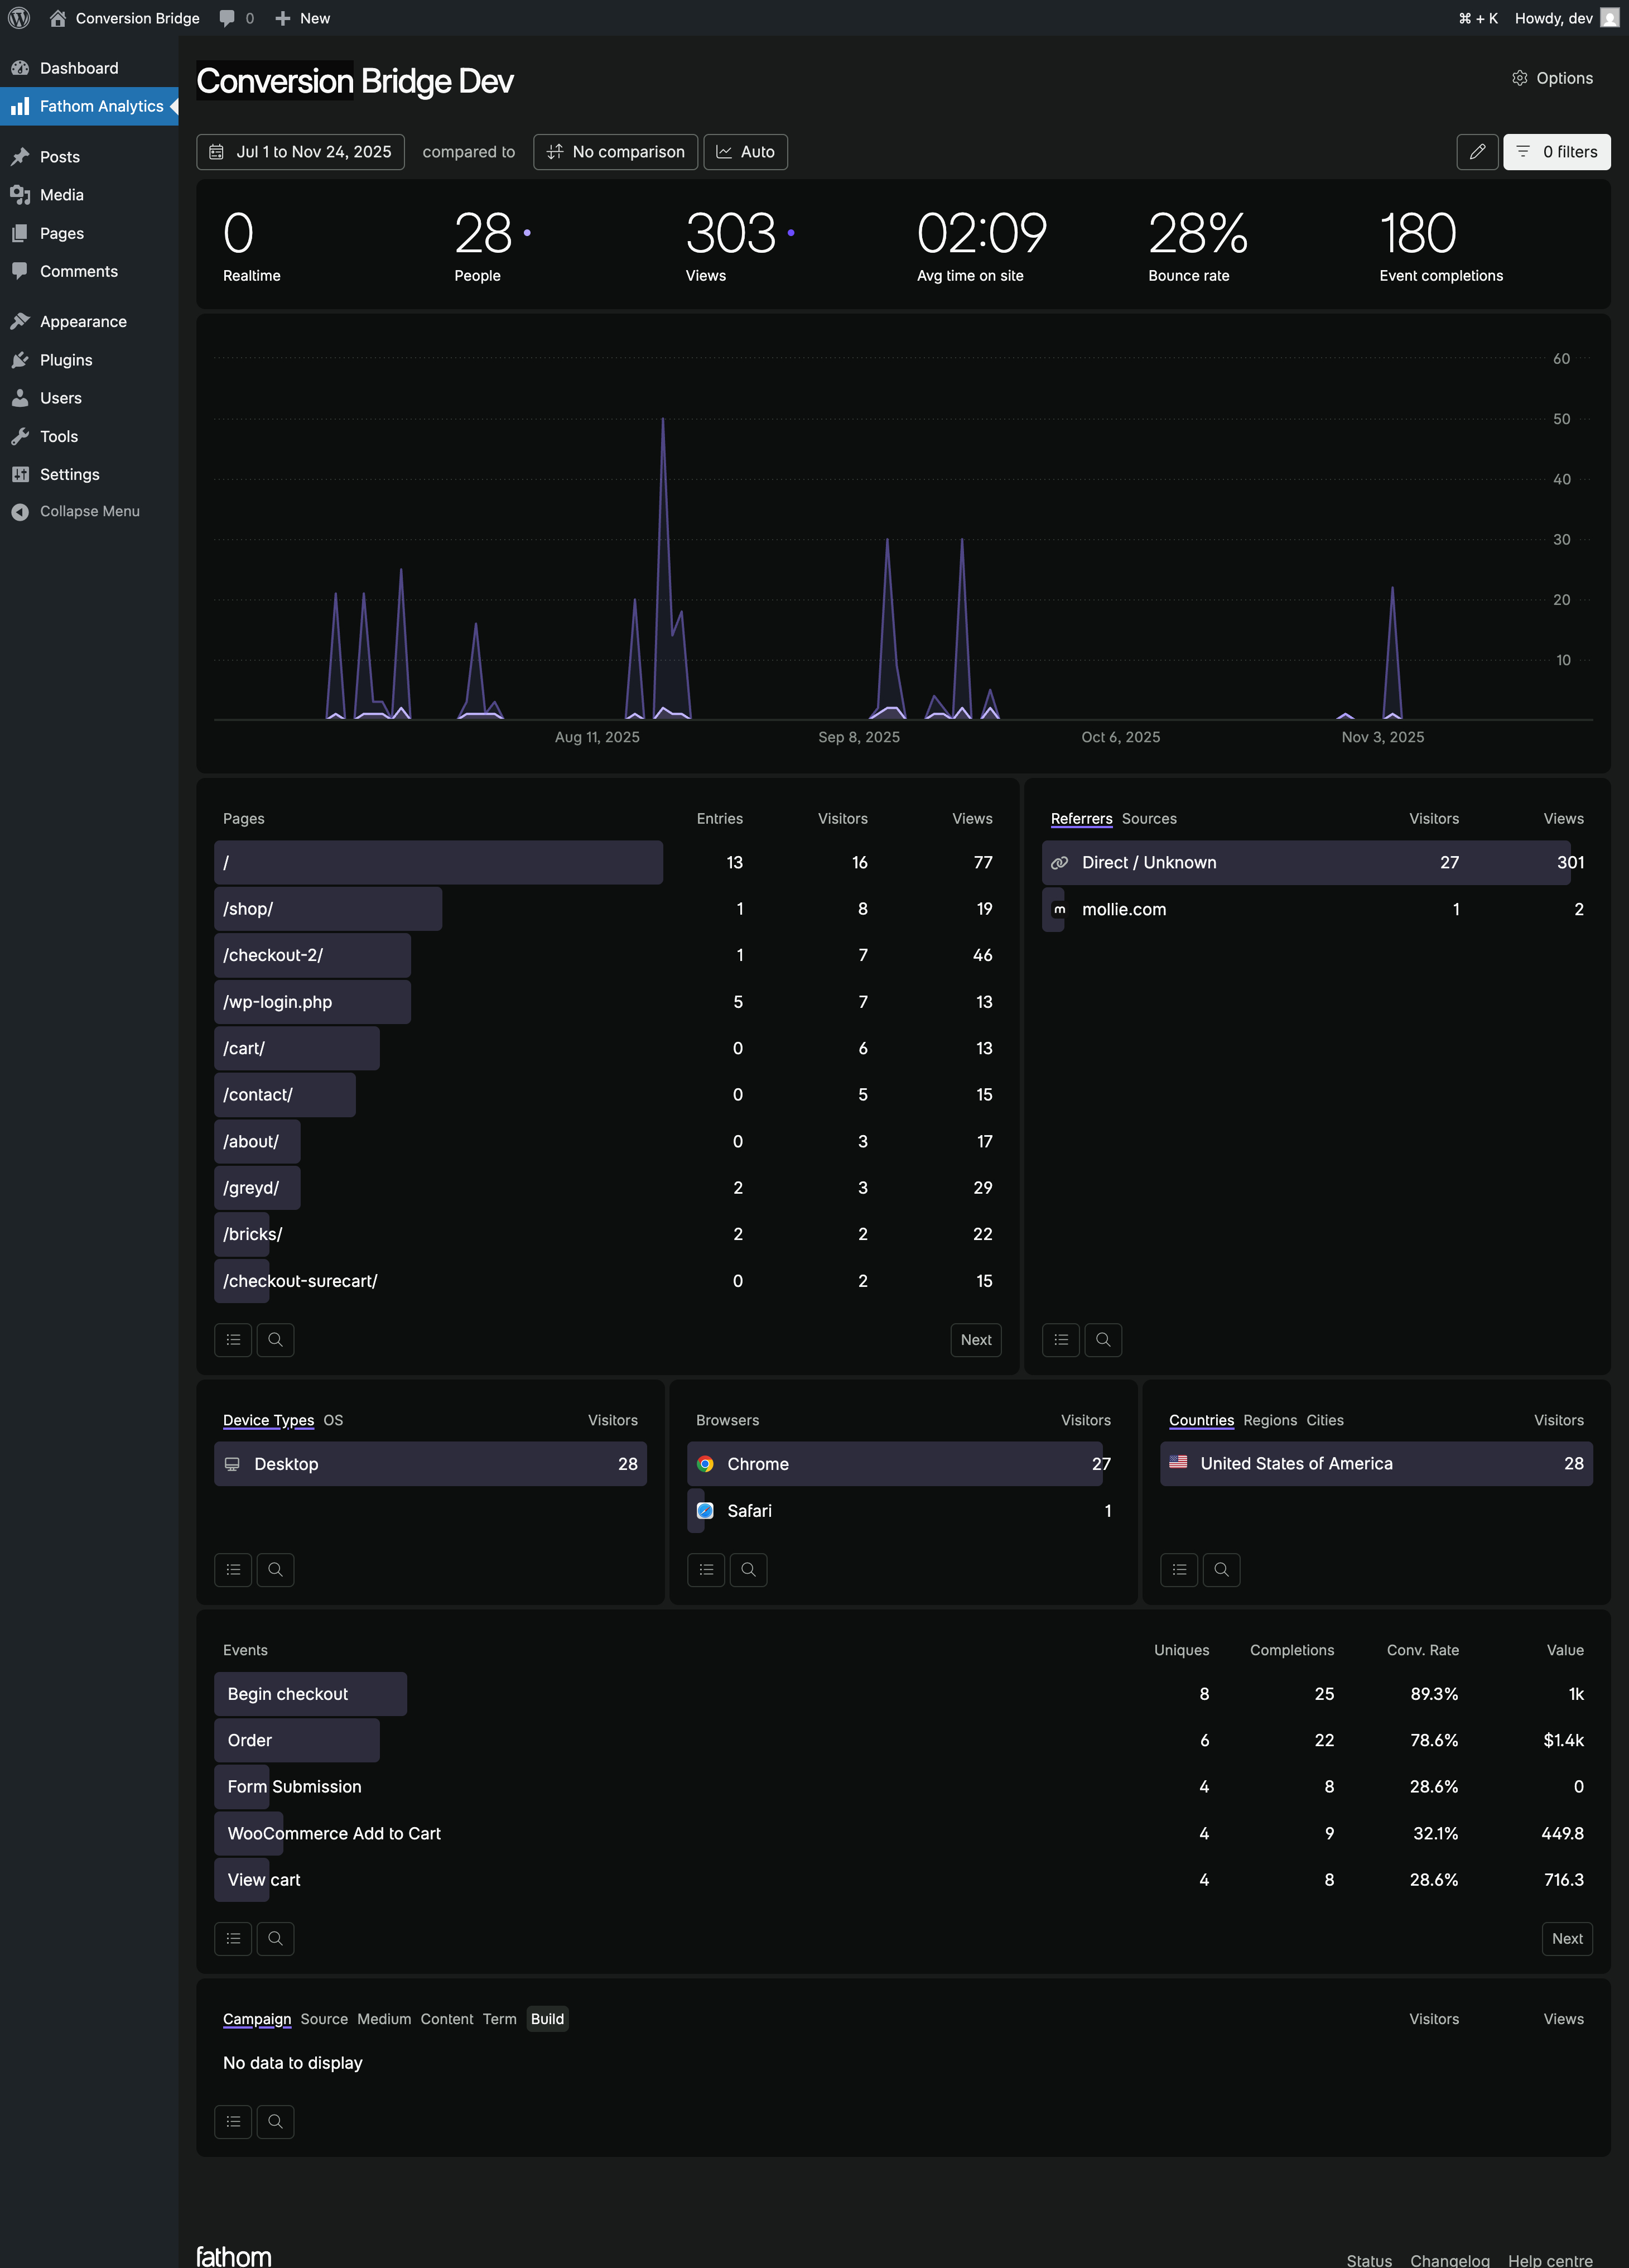Switch to the Countries tab

1201,1420
